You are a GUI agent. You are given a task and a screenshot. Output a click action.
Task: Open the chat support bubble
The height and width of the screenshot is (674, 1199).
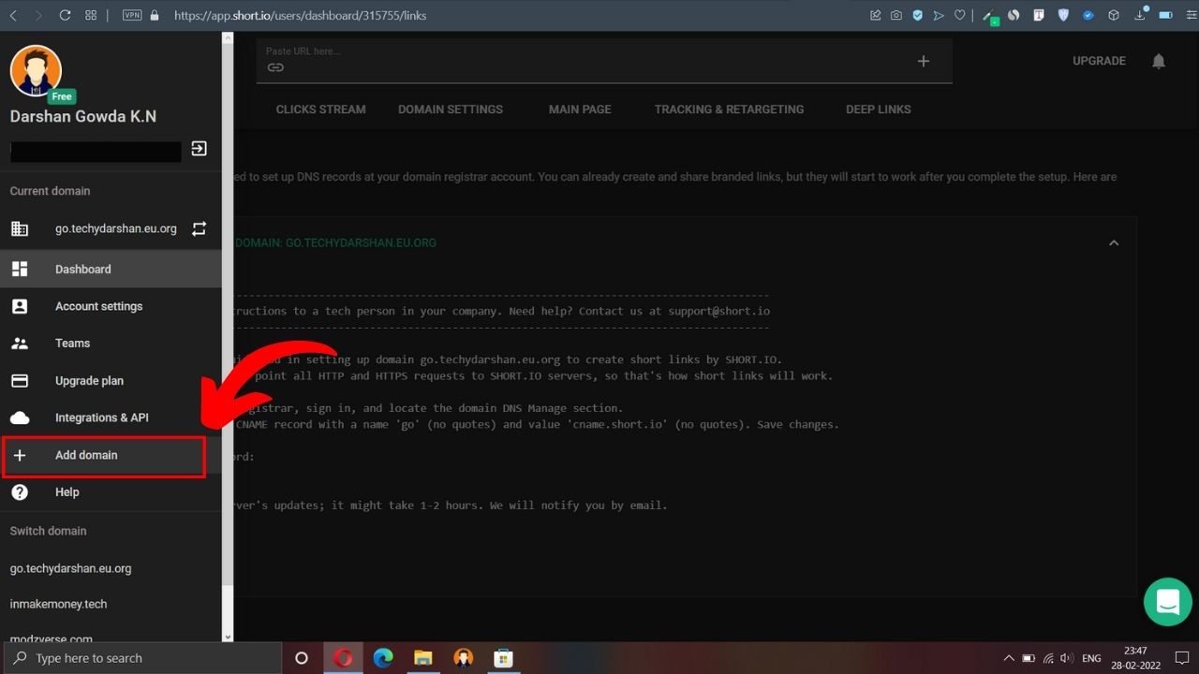pos(1167,602)
